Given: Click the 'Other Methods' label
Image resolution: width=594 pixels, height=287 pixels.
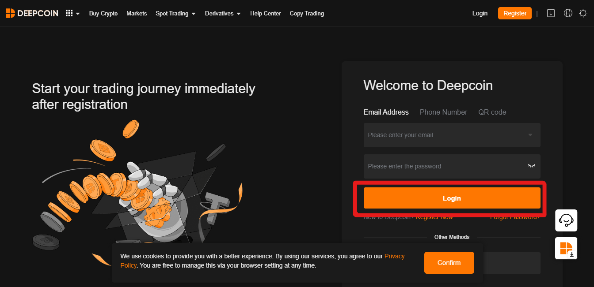Looking at the screenshot, I should click(452, 237).
